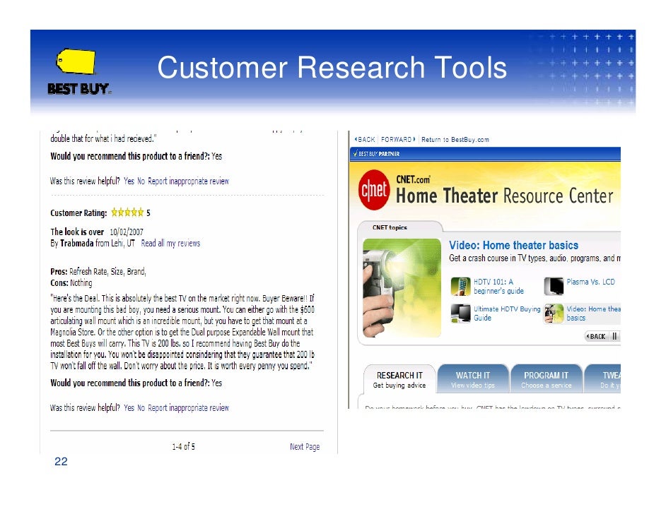Screen dimensions: 666x514
Task: Click FORWARD in the partner navigation bar
Action: pos(398,140)
